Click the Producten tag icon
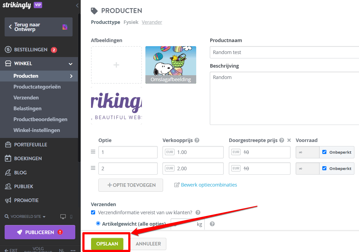This screenshot has width=359, height=252. click(x=94, y=11)
